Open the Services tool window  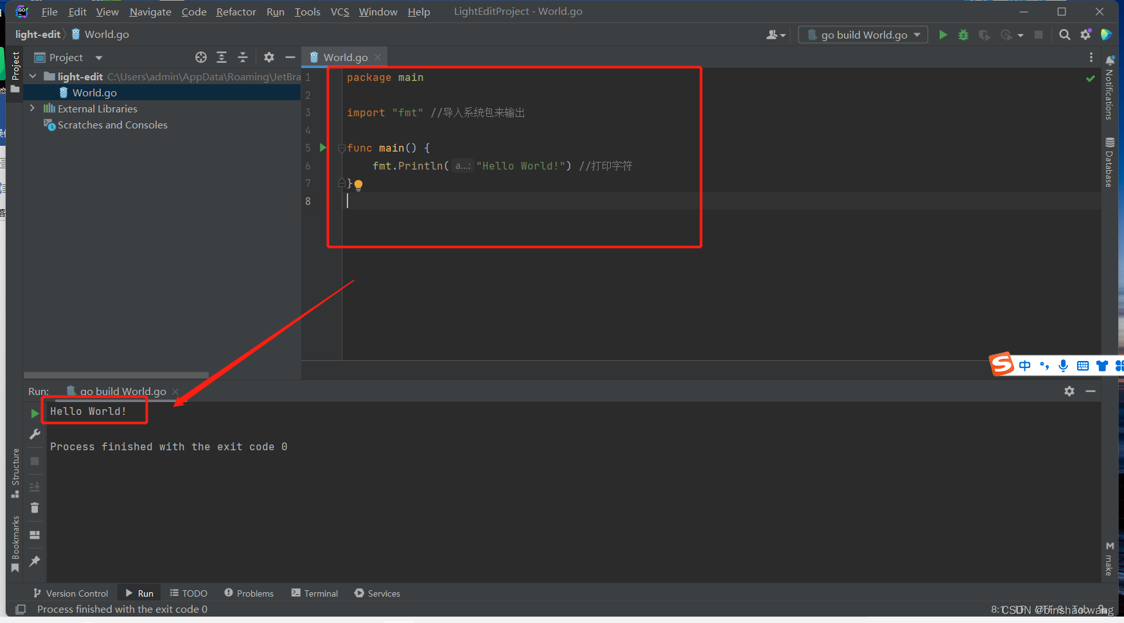(377, 593)
